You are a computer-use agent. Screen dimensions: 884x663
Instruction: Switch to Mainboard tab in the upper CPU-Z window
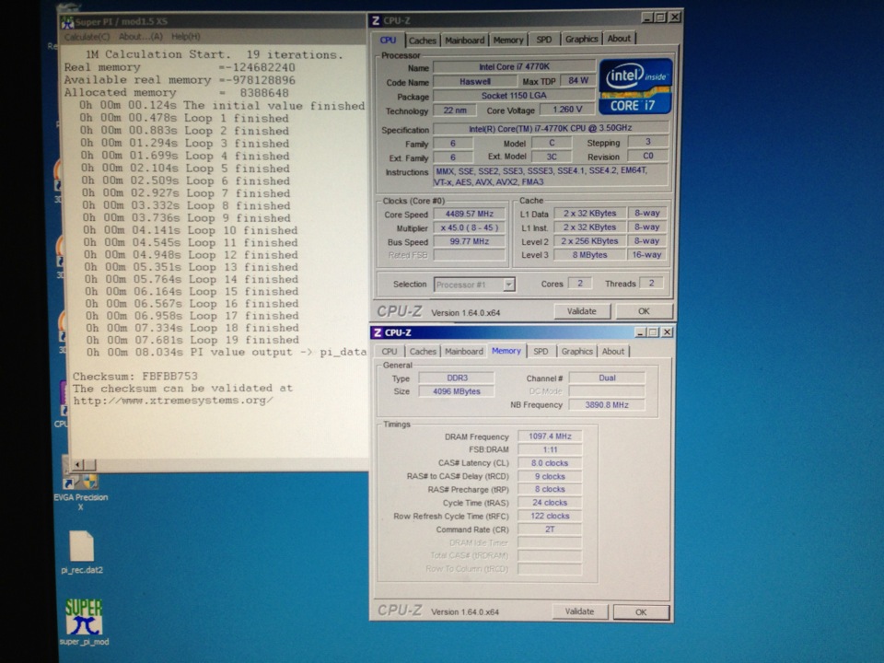coord(464,41)
